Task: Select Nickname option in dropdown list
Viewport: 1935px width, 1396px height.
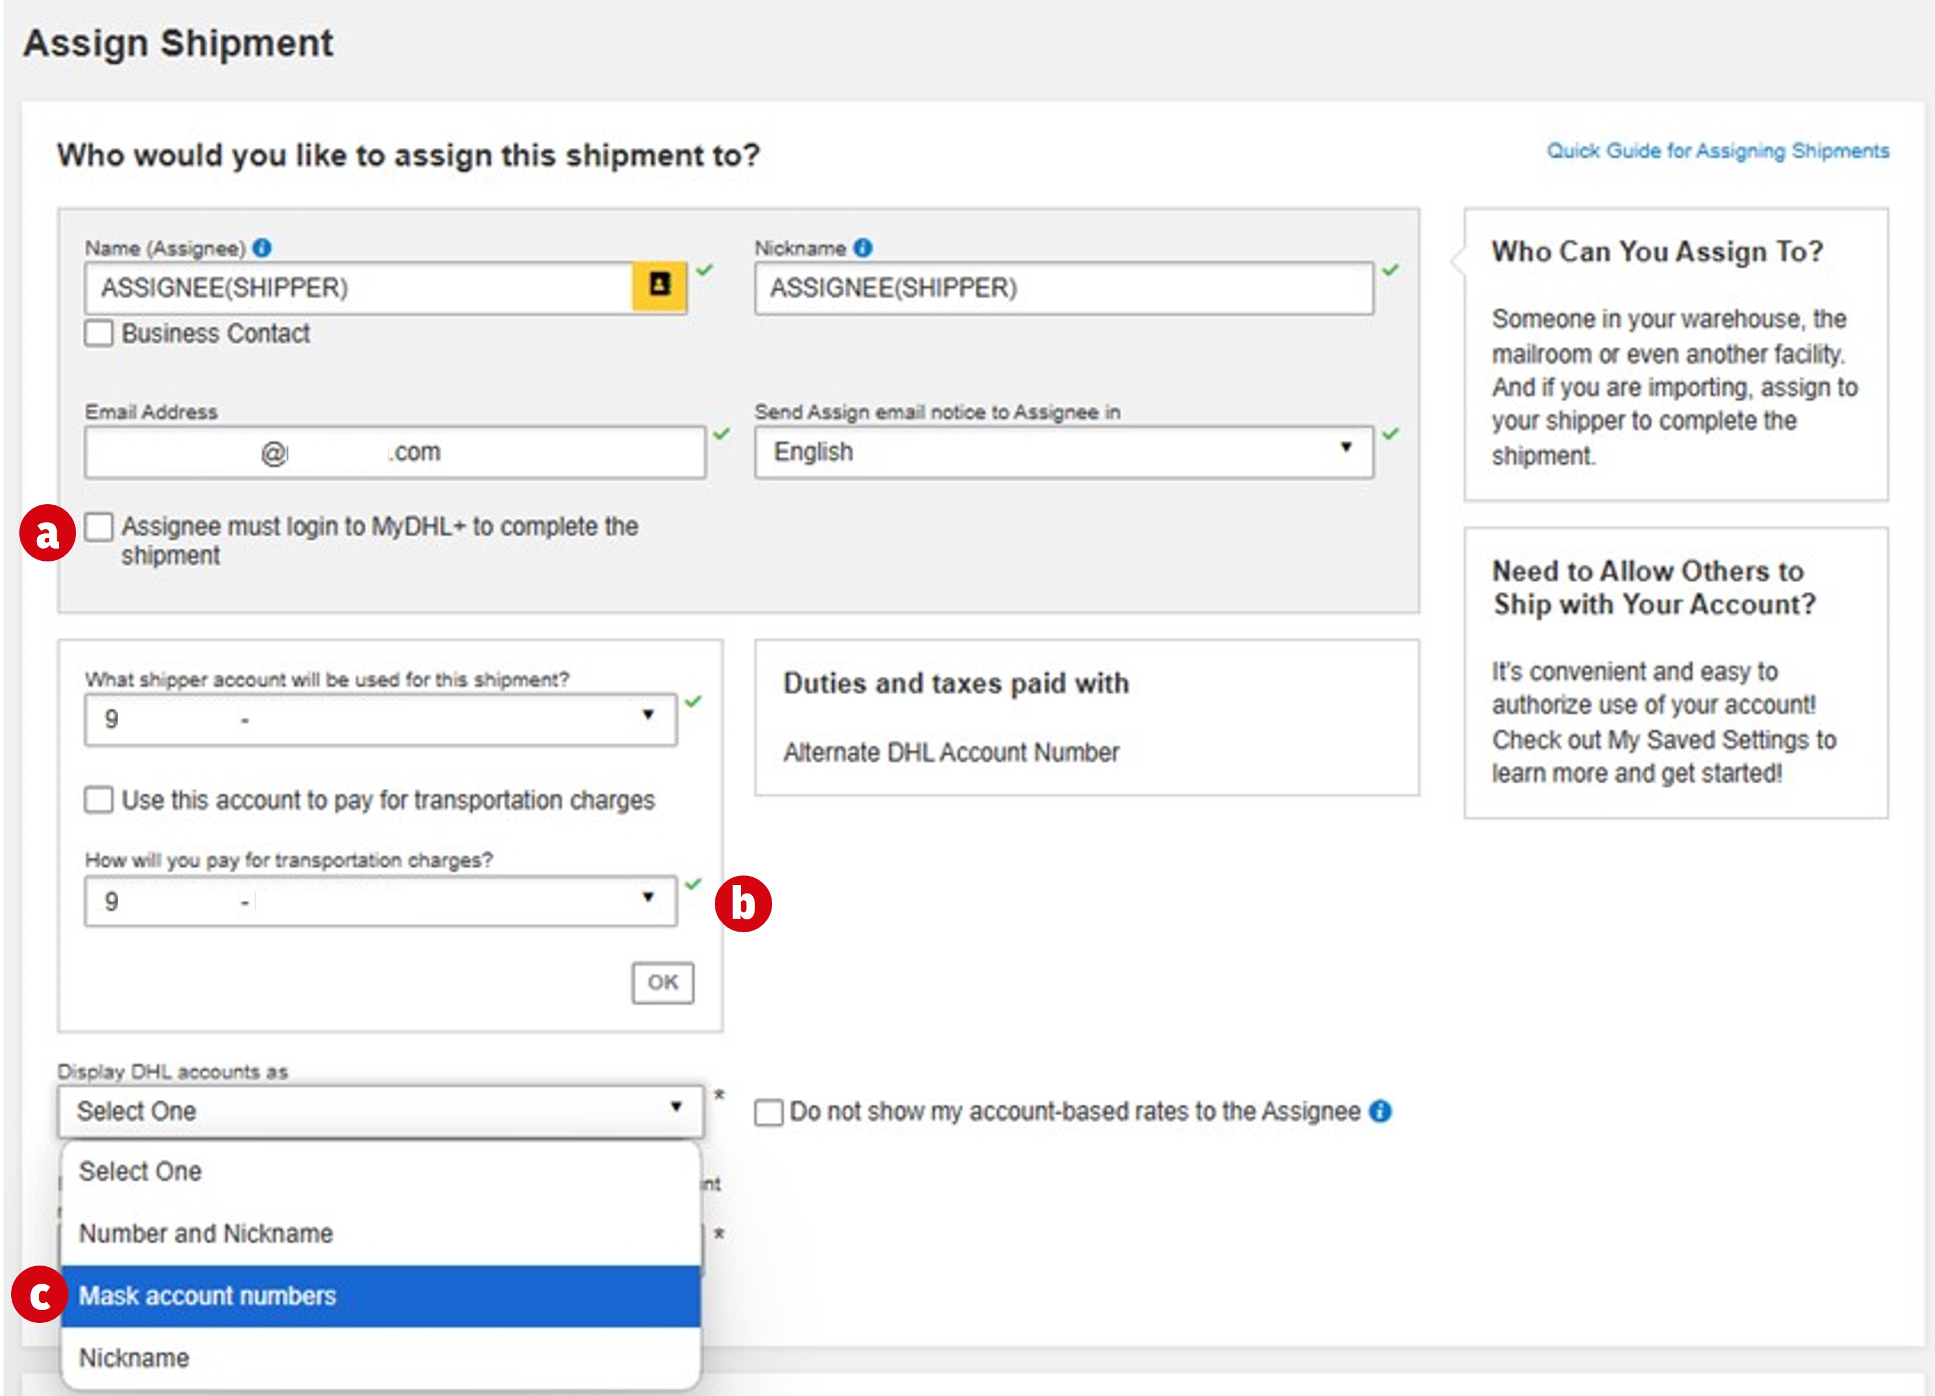Action: [381, 1357]
